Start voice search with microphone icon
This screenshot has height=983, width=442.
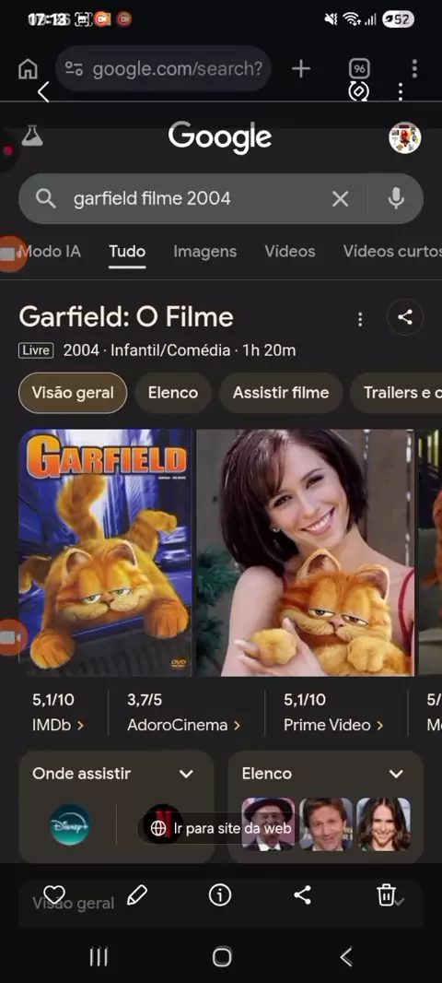(396, 199)
